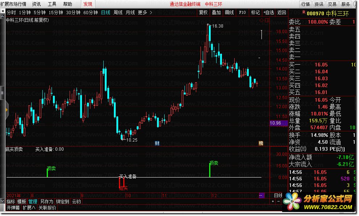Click the 开弹幕 button
The height and width of the screenshot is (216, 359).
13,208
